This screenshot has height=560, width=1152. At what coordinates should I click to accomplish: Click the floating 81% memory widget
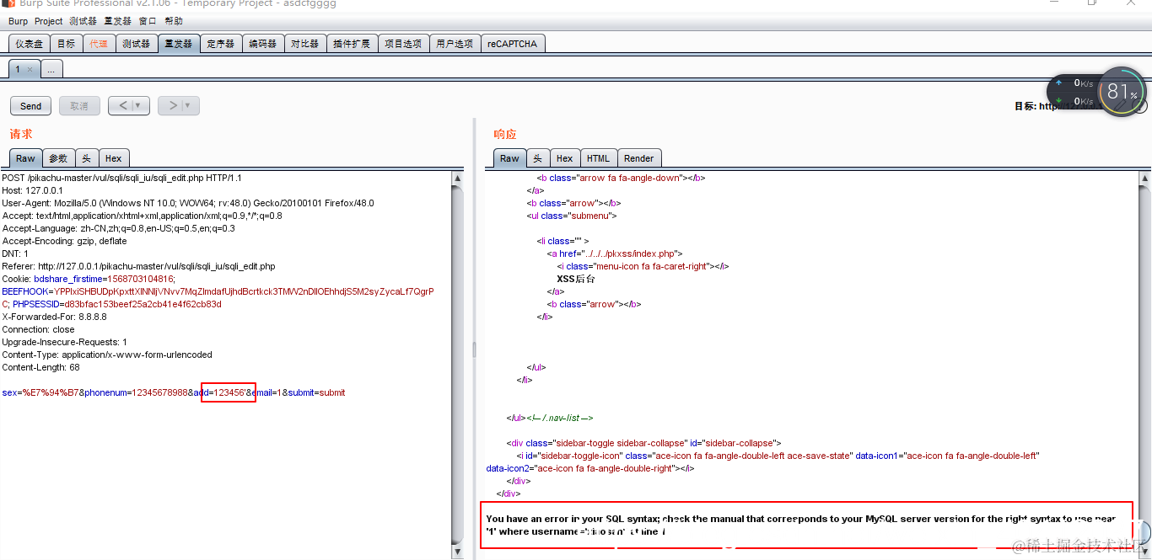pos(1122,91)
